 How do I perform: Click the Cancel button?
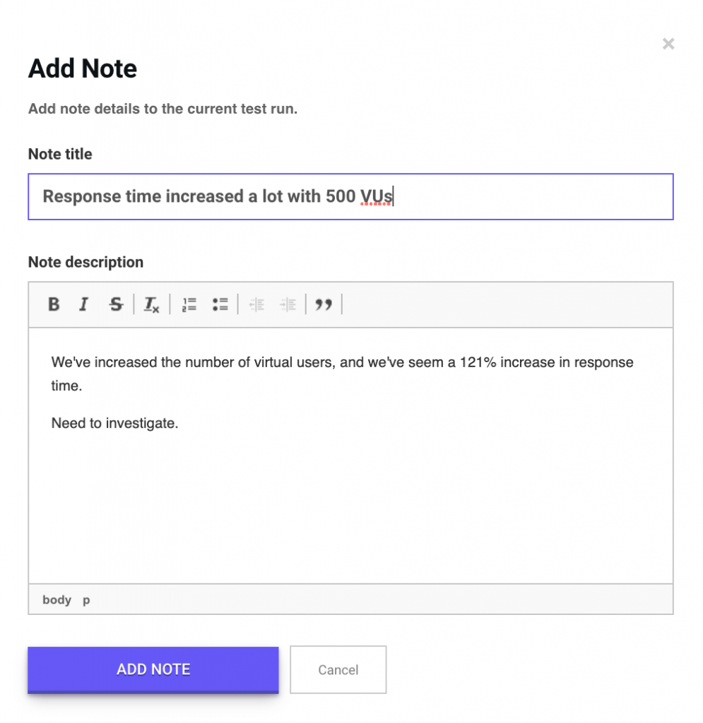coord(338,669)
